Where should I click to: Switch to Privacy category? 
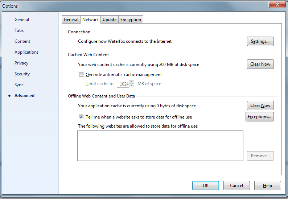point(21,63)
